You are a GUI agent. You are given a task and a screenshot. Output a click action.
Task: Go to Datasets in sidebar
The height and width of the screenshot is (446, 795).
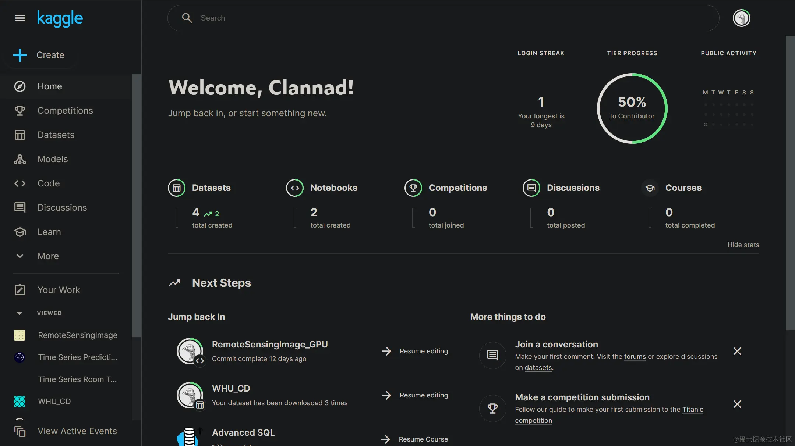coord(56,135)
